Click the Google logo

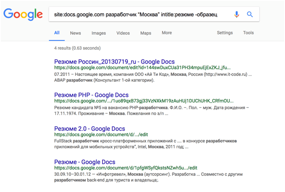pos(23,14)
